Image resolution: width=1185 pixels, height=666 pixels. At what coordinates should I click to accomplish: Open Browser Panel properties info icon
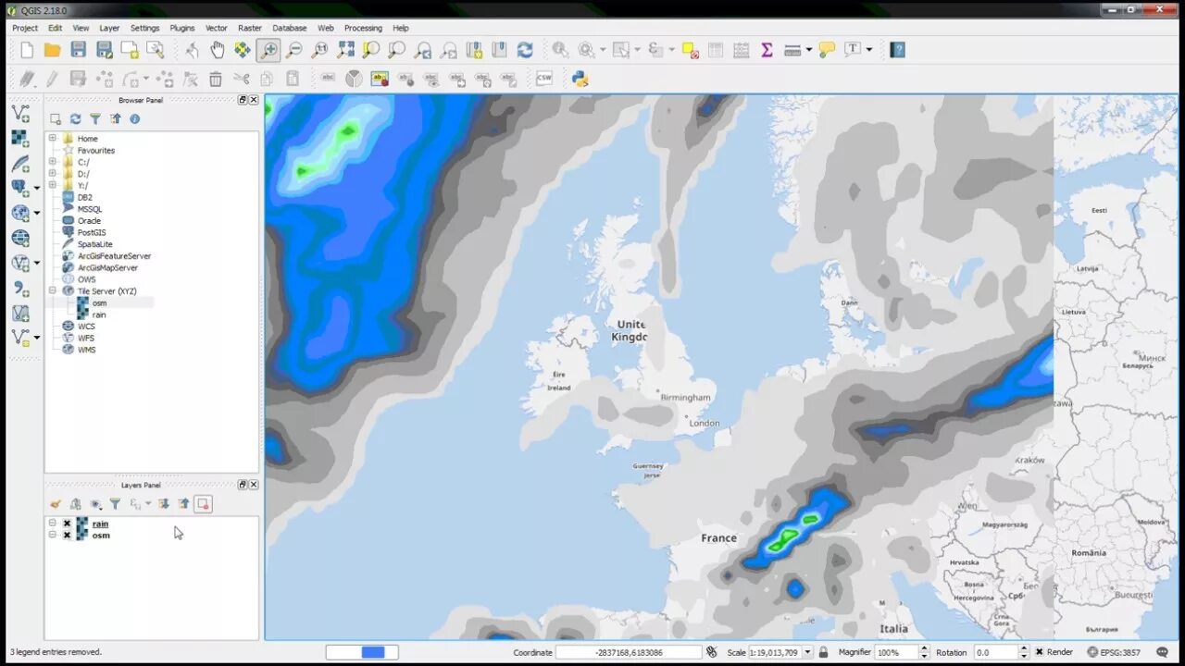click(134, 119)
